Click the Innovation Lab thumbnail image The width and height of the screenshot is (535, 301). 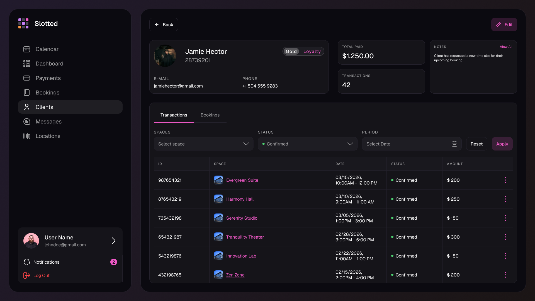tap(218, 256)
